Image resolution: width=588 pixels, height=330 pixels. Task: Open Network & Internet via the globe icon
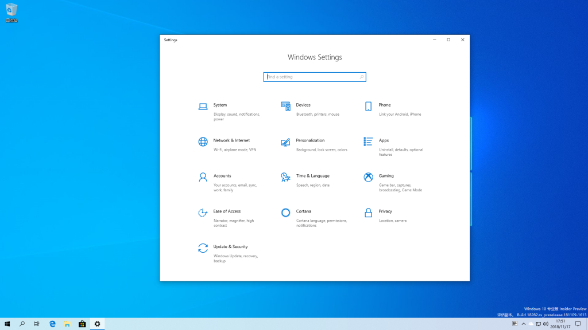203,142
